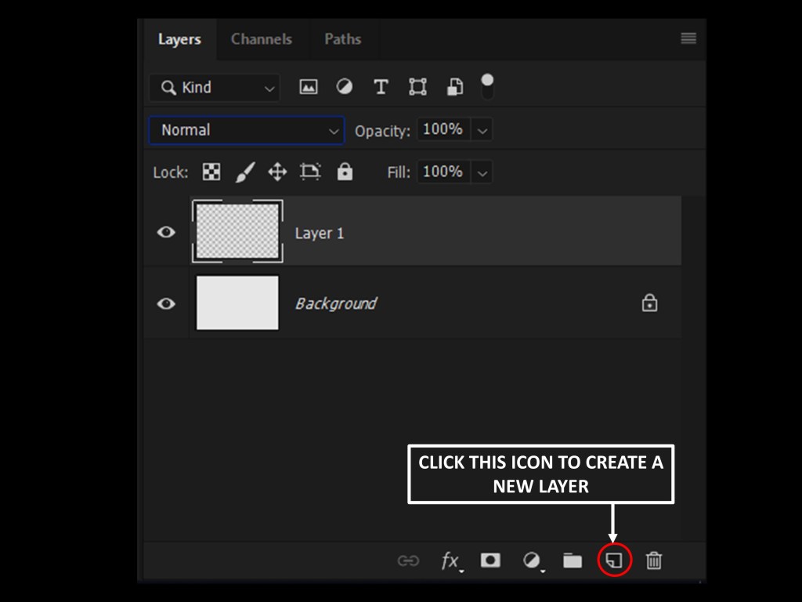Create a new group folder icon
This screenshot has width=802, height=602.
[573, 560]
